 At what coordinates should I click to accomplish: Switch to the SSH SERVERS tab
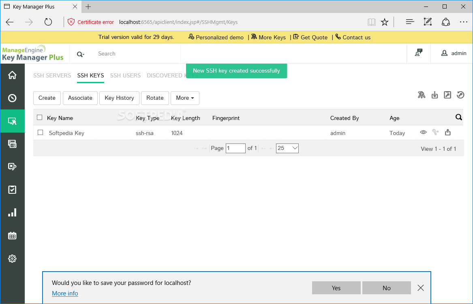coord(52,75)
